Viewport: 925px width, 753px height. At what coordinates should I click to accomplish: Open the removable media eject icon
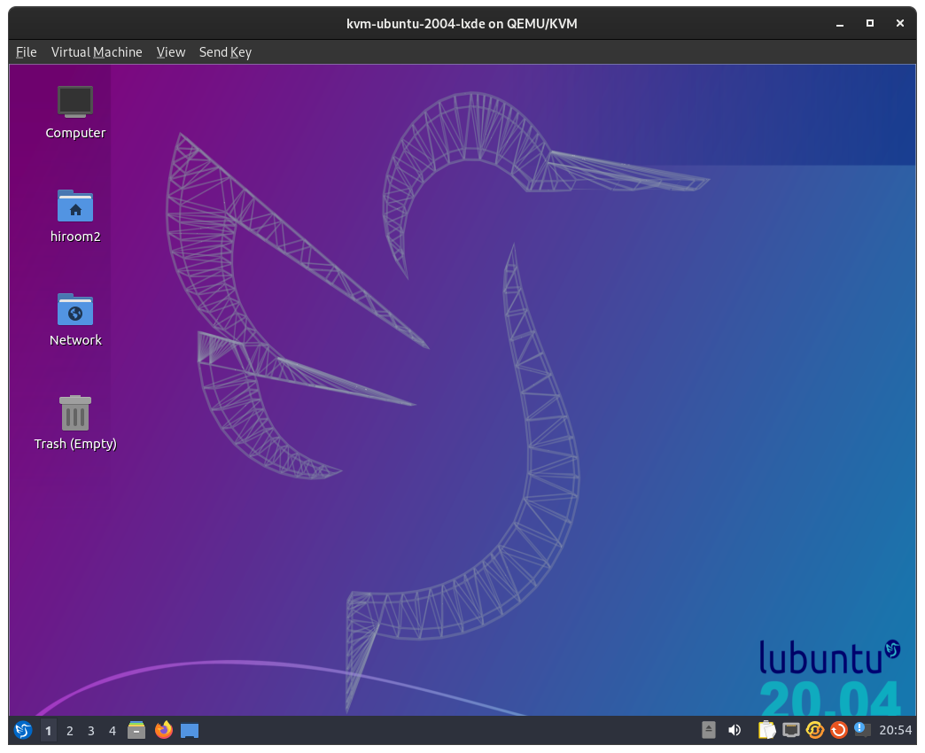click(x=709, y=730)
